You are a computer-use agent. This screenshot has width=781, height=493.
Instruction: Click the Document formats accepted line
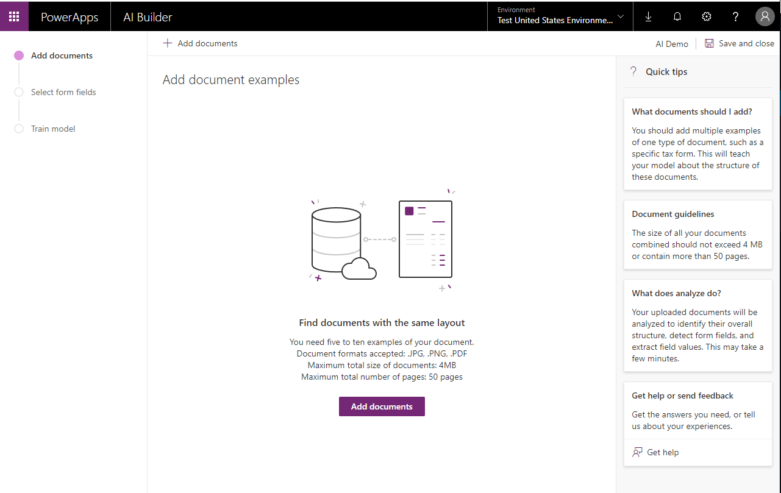tap(382, 353)
